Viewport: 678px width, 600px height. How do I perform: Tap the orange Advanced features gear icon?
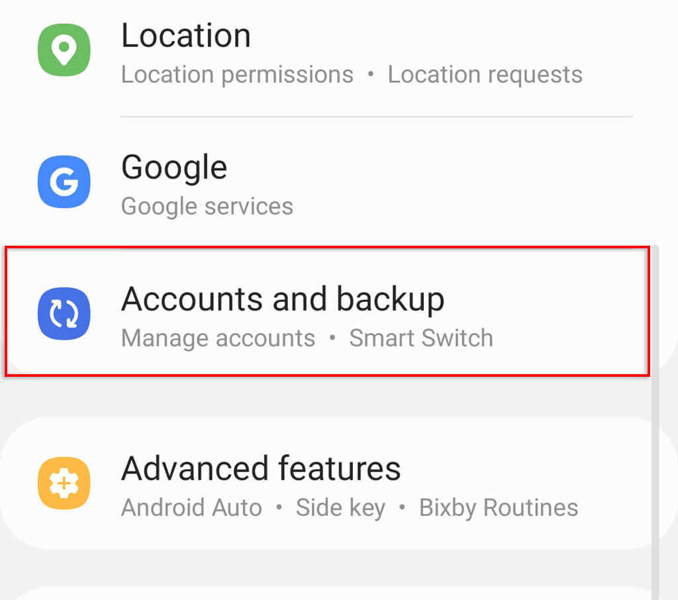[x=64, y=483]
